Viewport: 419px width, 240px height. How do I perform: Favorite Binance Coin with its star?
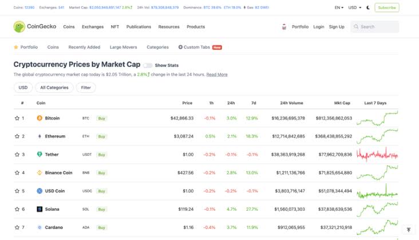[17, 172]
